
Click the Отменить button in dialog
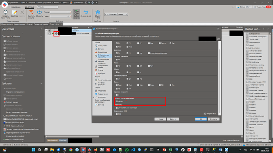click(x=214, y=119)
